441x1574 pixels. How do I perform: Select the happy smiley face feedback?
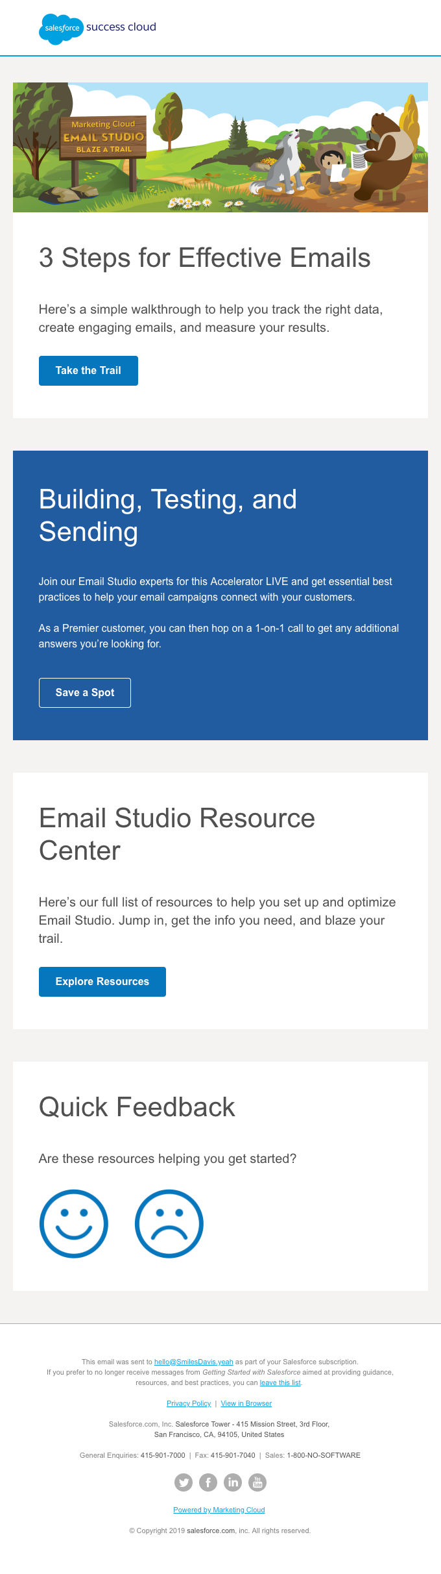coord(74,1224)
